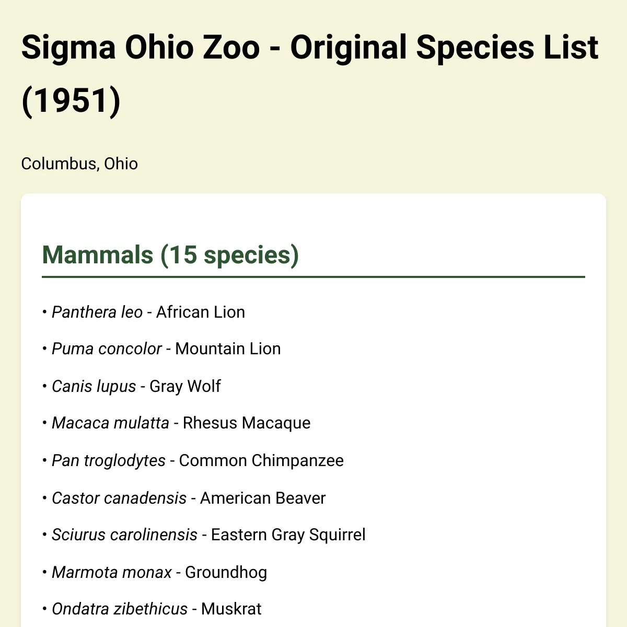Viewport: 627px width, 627px height.
Task: Click the Mammals (15 species) heading
Action: (x=170, y=255)
